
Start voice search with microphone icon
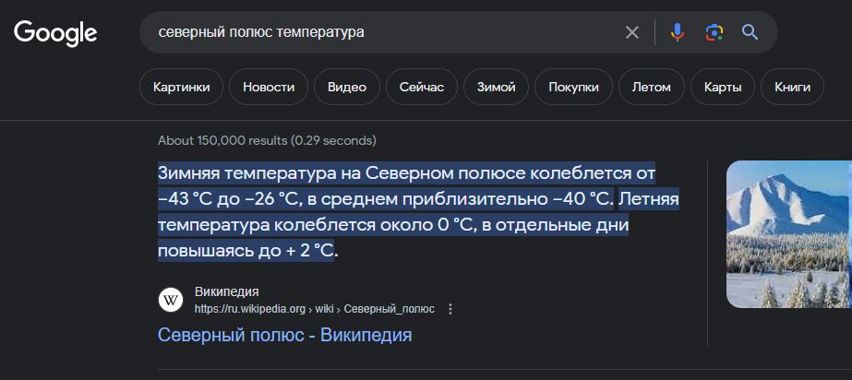(x=678, y=33)
